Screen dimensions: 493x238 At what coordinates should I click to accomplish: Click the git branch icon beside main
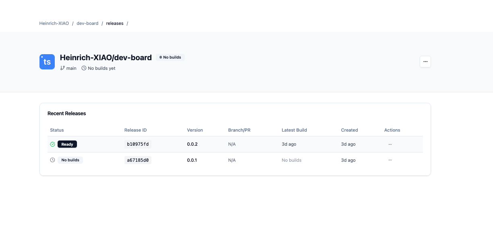(x=62, y=68)
